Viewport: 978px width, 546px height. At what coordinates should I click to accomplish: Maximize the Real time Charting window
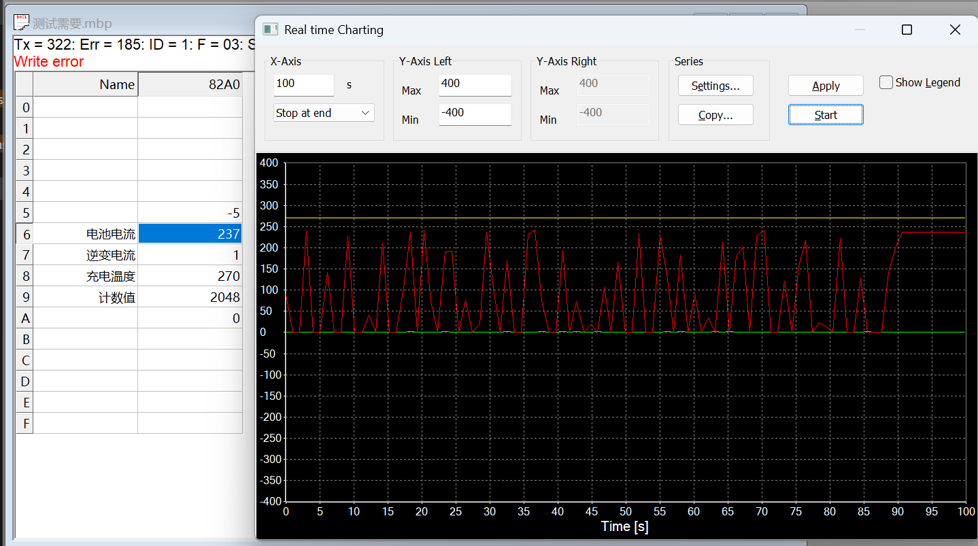pos(906,30)
